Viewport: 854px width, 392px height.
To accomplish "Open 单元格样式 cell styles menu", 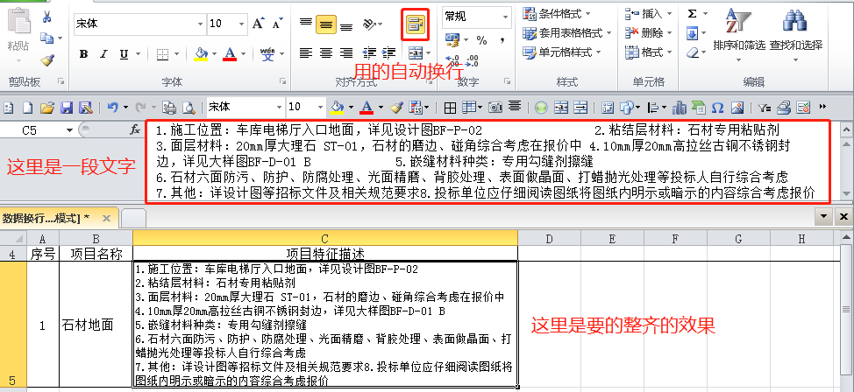I will point(561,52).
